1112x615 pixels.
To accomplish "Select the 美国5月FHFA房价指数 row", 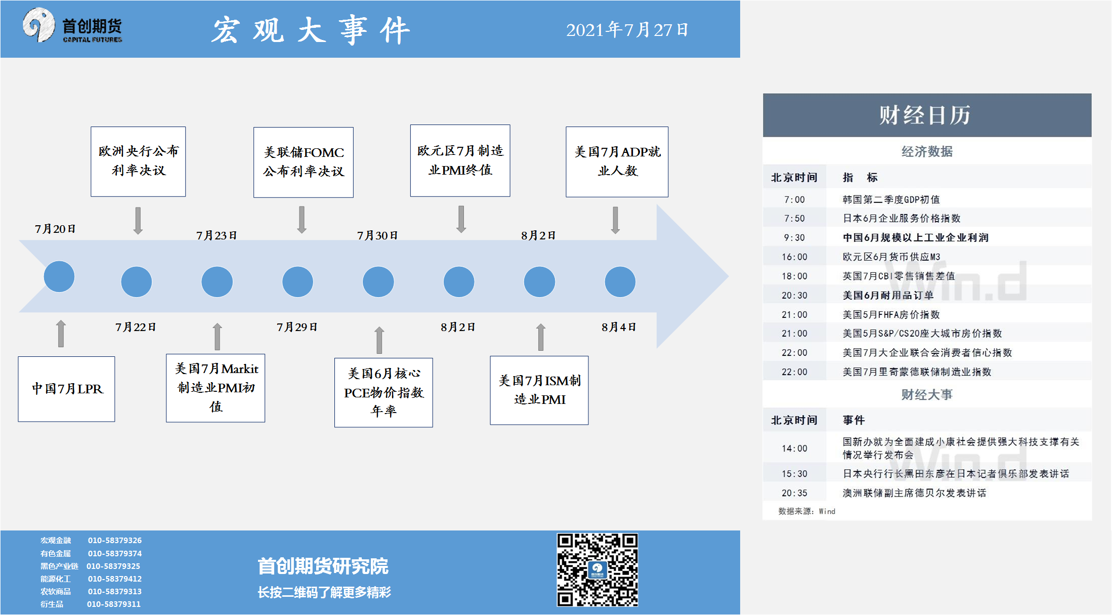I will (x=927, y=314).
